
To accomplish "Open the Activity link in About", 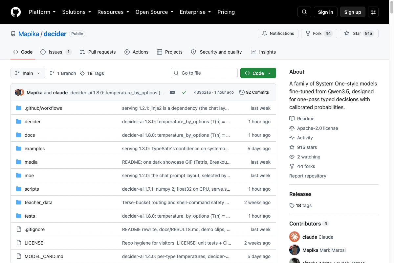I will pyautogui.click(x=301, y=138).
